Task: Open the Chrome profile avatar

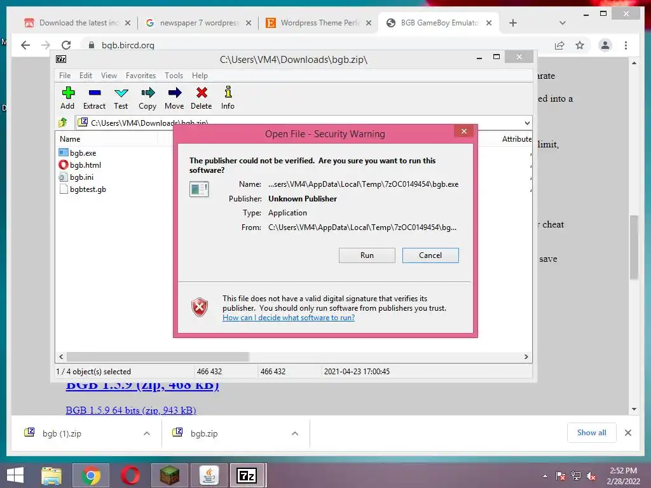Action: pos(605,45)
